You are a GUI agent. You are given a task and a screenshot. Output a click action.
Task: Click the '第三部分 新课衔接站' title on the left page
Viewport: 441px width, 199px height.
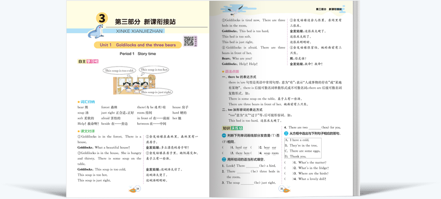coord(146,22)
